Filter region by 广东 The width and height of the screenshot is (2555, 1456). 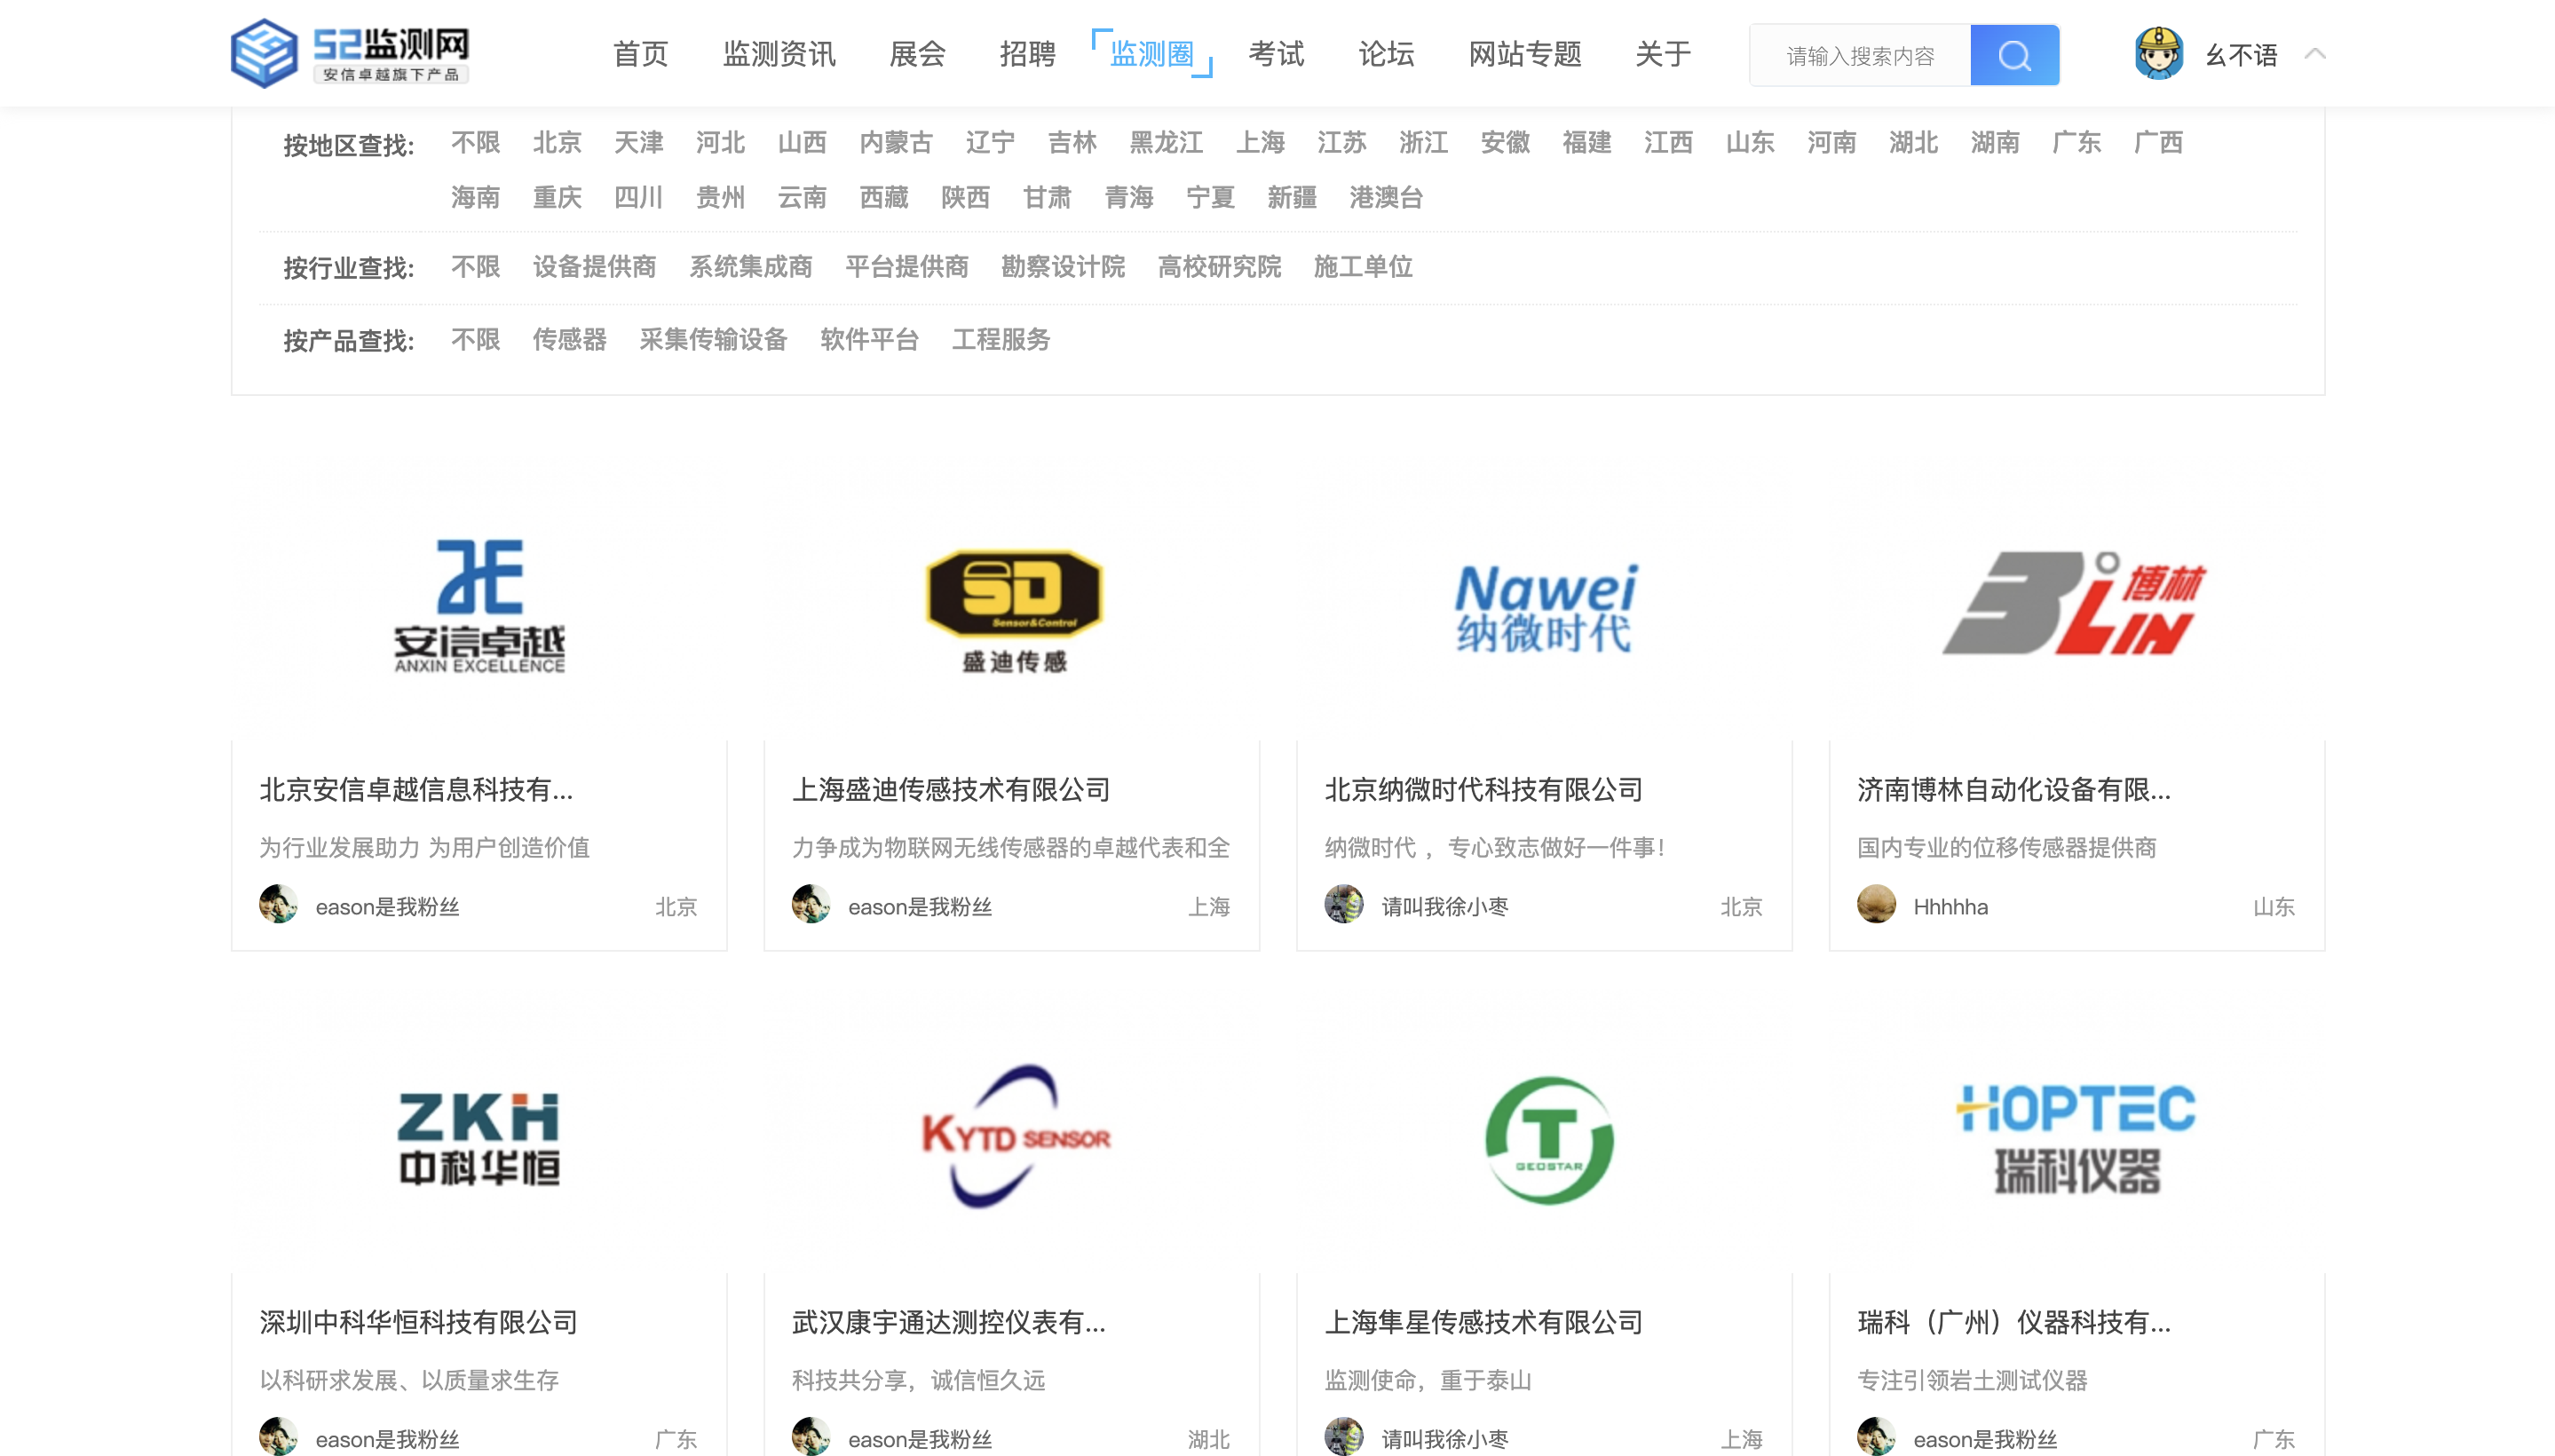(2076, 143)
